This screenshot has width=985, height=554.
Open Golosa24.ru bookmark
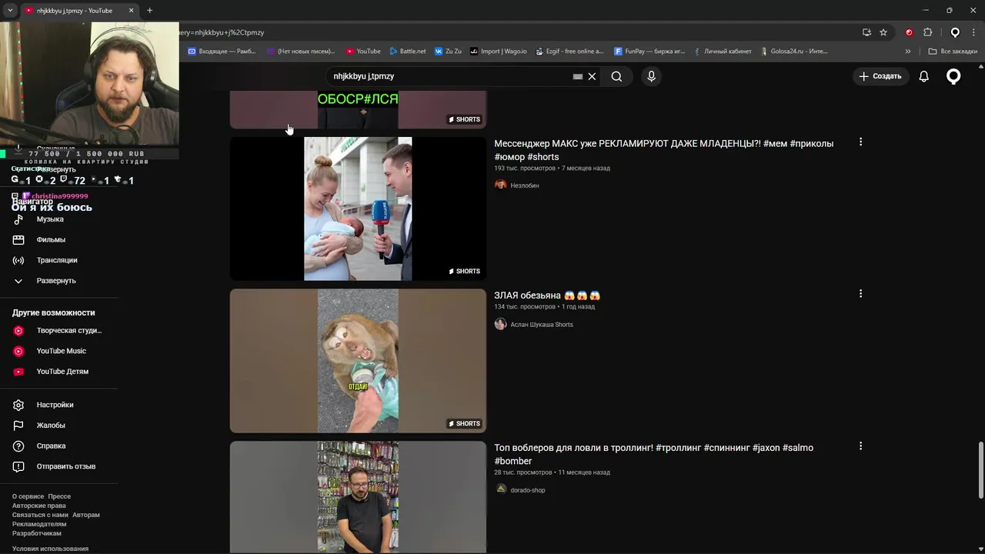coord(794,52)
